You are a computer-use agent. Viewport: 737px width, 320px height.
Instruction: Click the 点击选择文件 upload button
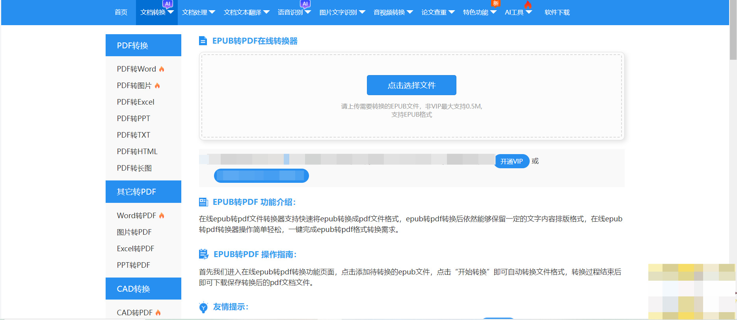click(x=411, y=85)
